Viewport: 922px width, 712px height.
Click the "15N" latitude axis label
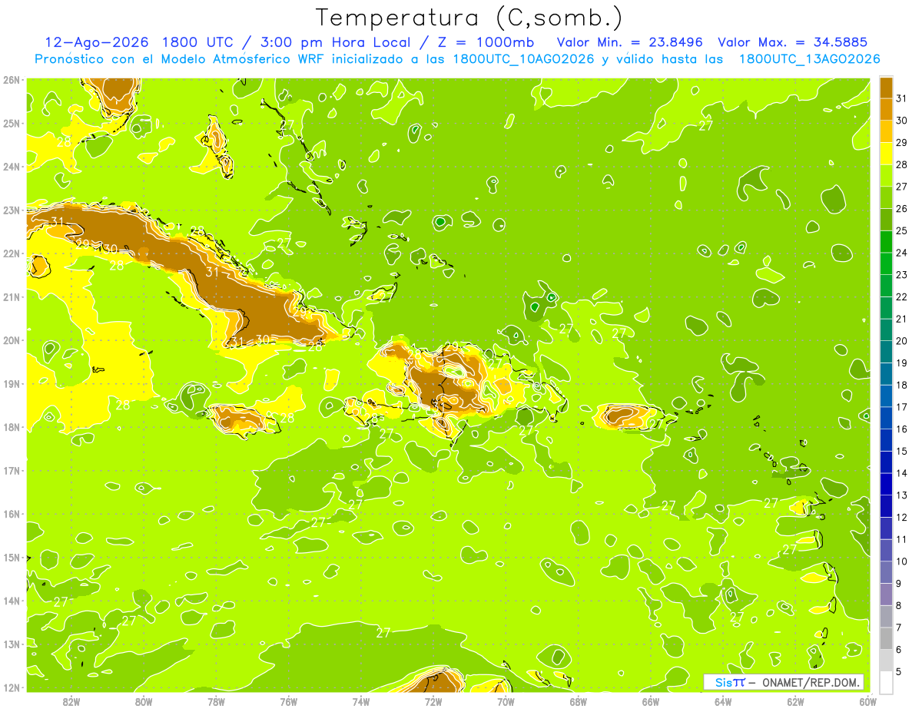(x=12, y=557)
